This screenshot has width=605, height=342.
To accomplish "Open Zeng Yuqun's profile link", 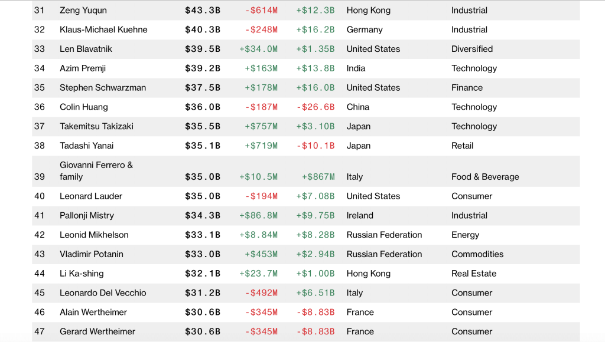I will (x=83, y=11).
